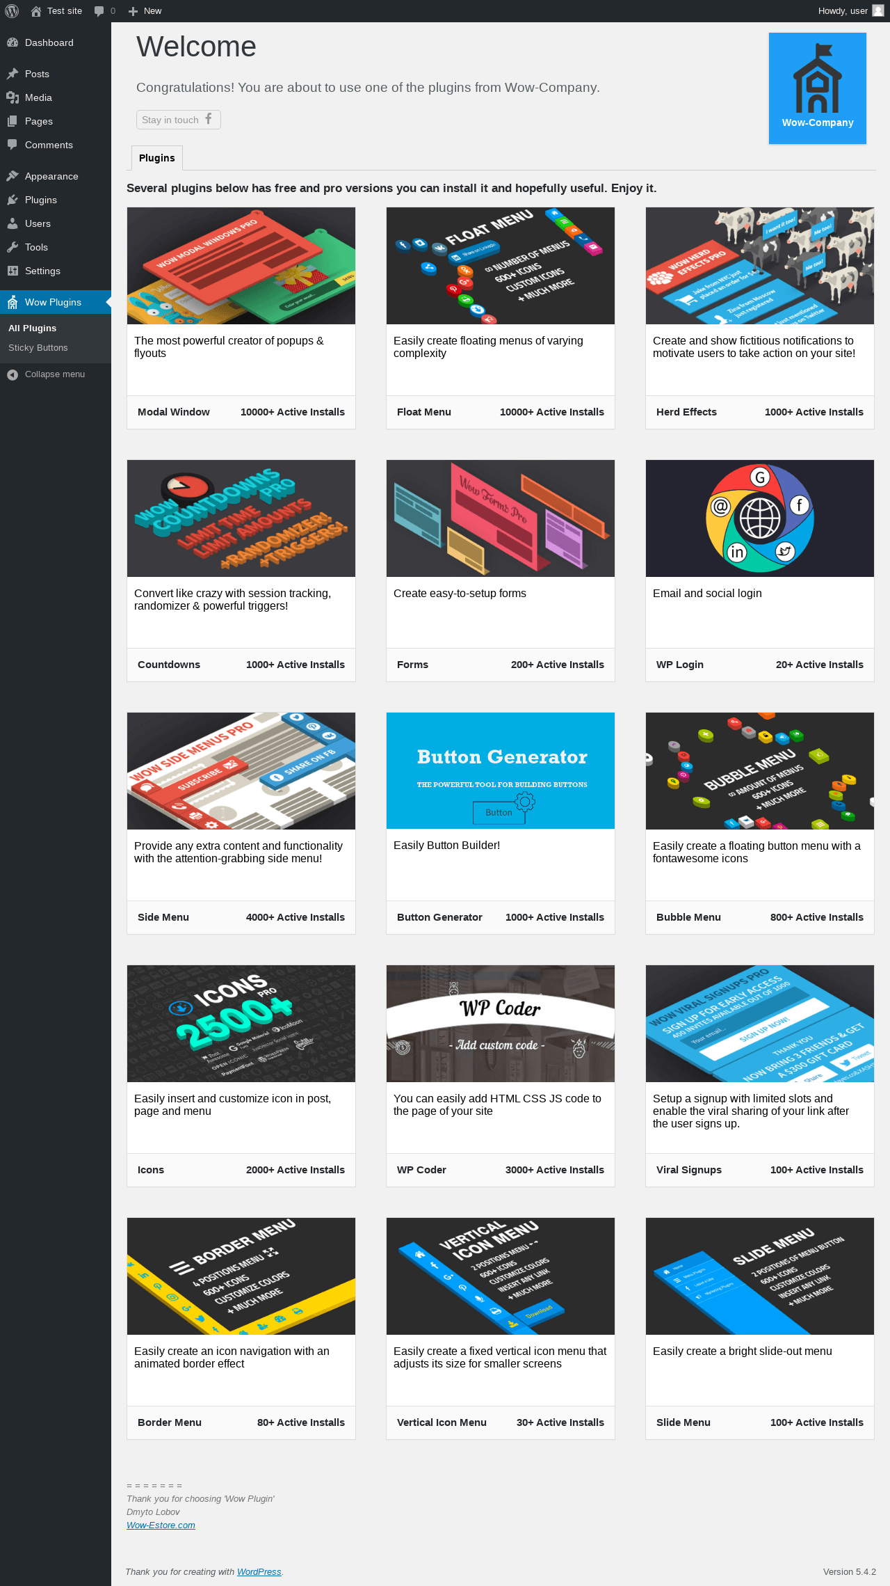
Task: Click the WordPress logo in admin bar
Action: pos(12,11)
